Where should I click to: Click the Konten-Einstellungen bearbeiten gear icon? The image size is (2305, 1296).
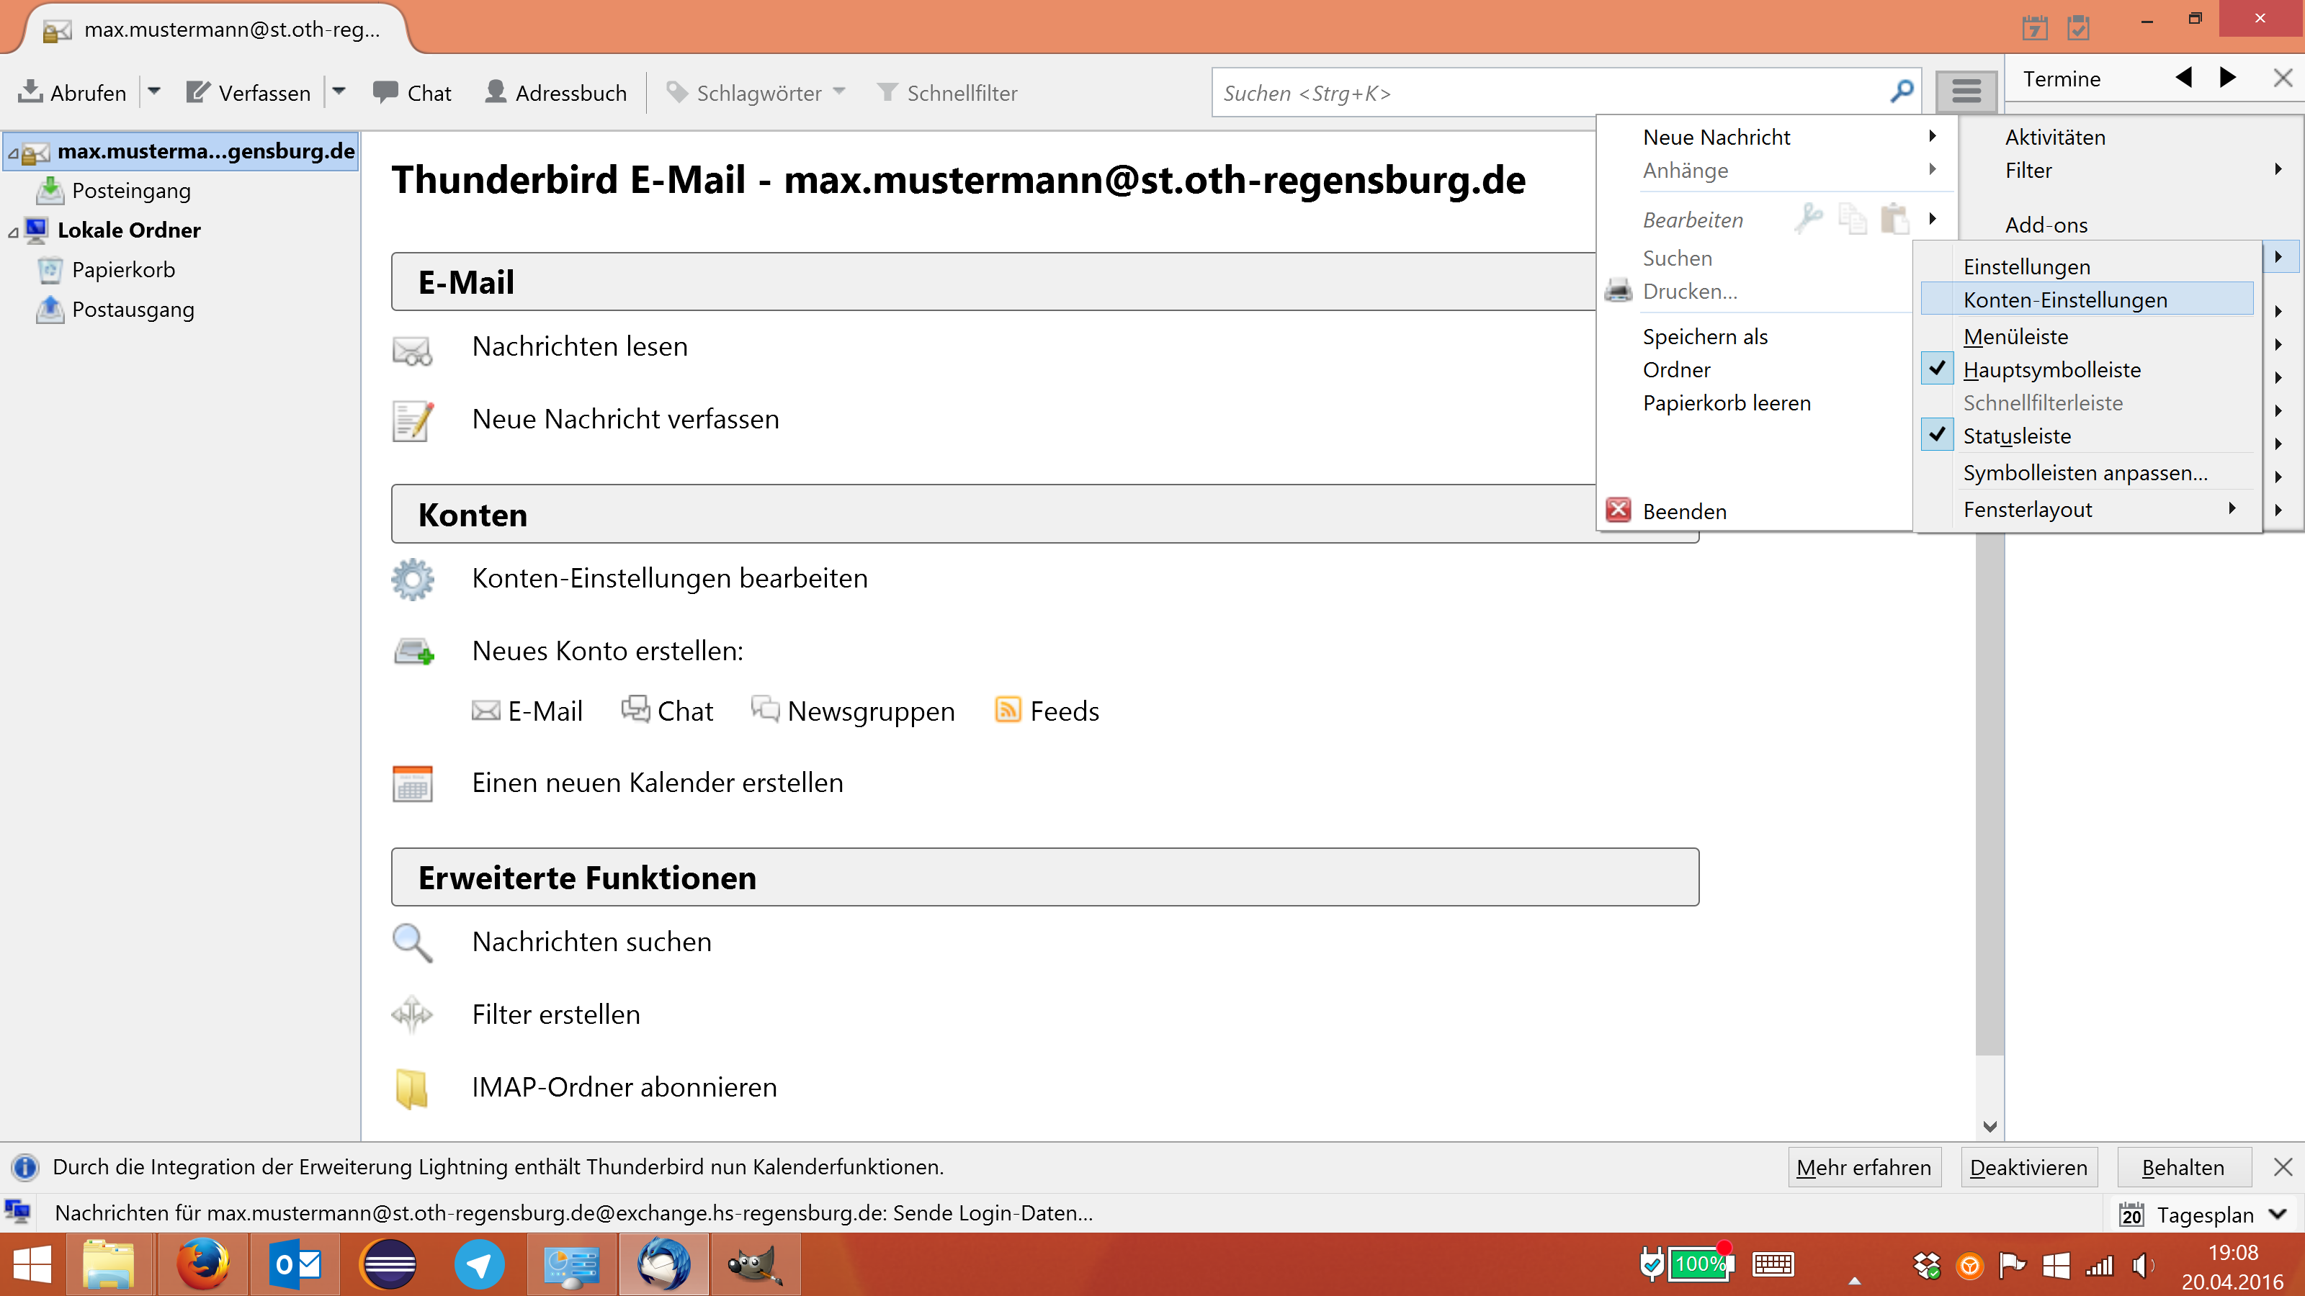coord(413,579)
